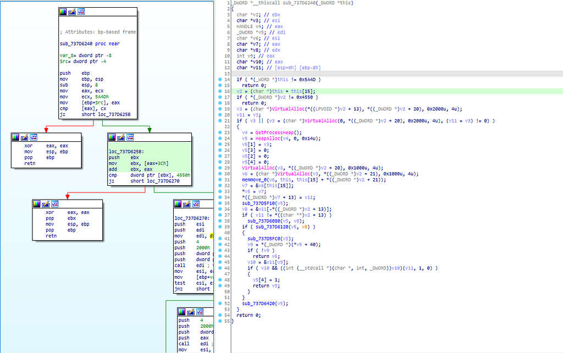Click 'cmp dword ptr [ebx], 4550h' instruction
563x353 pixels.
pos(150,175)
